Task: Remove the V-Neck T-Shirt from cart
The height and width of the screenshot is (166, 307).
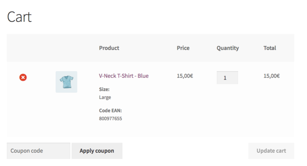Action: 23,78
